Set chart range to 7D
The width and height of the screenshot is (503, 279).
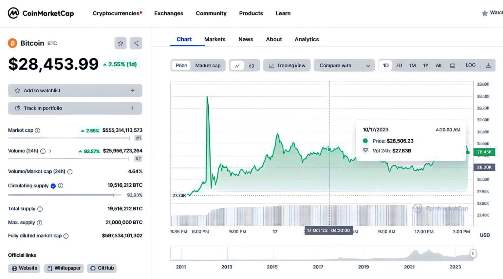click(399, 65)
